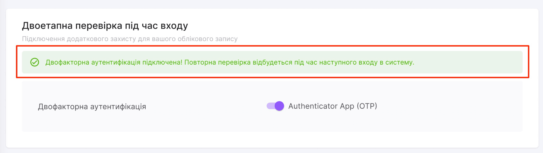The image size is (543, 153).
Task: Click the red-highlighted alert area
Action: tap(271, 62)
